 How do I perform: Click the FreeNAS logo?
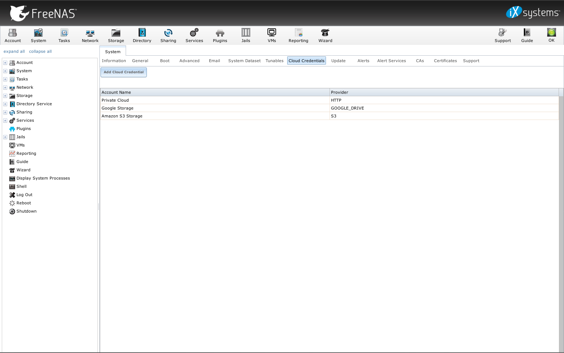pos(43,13)
